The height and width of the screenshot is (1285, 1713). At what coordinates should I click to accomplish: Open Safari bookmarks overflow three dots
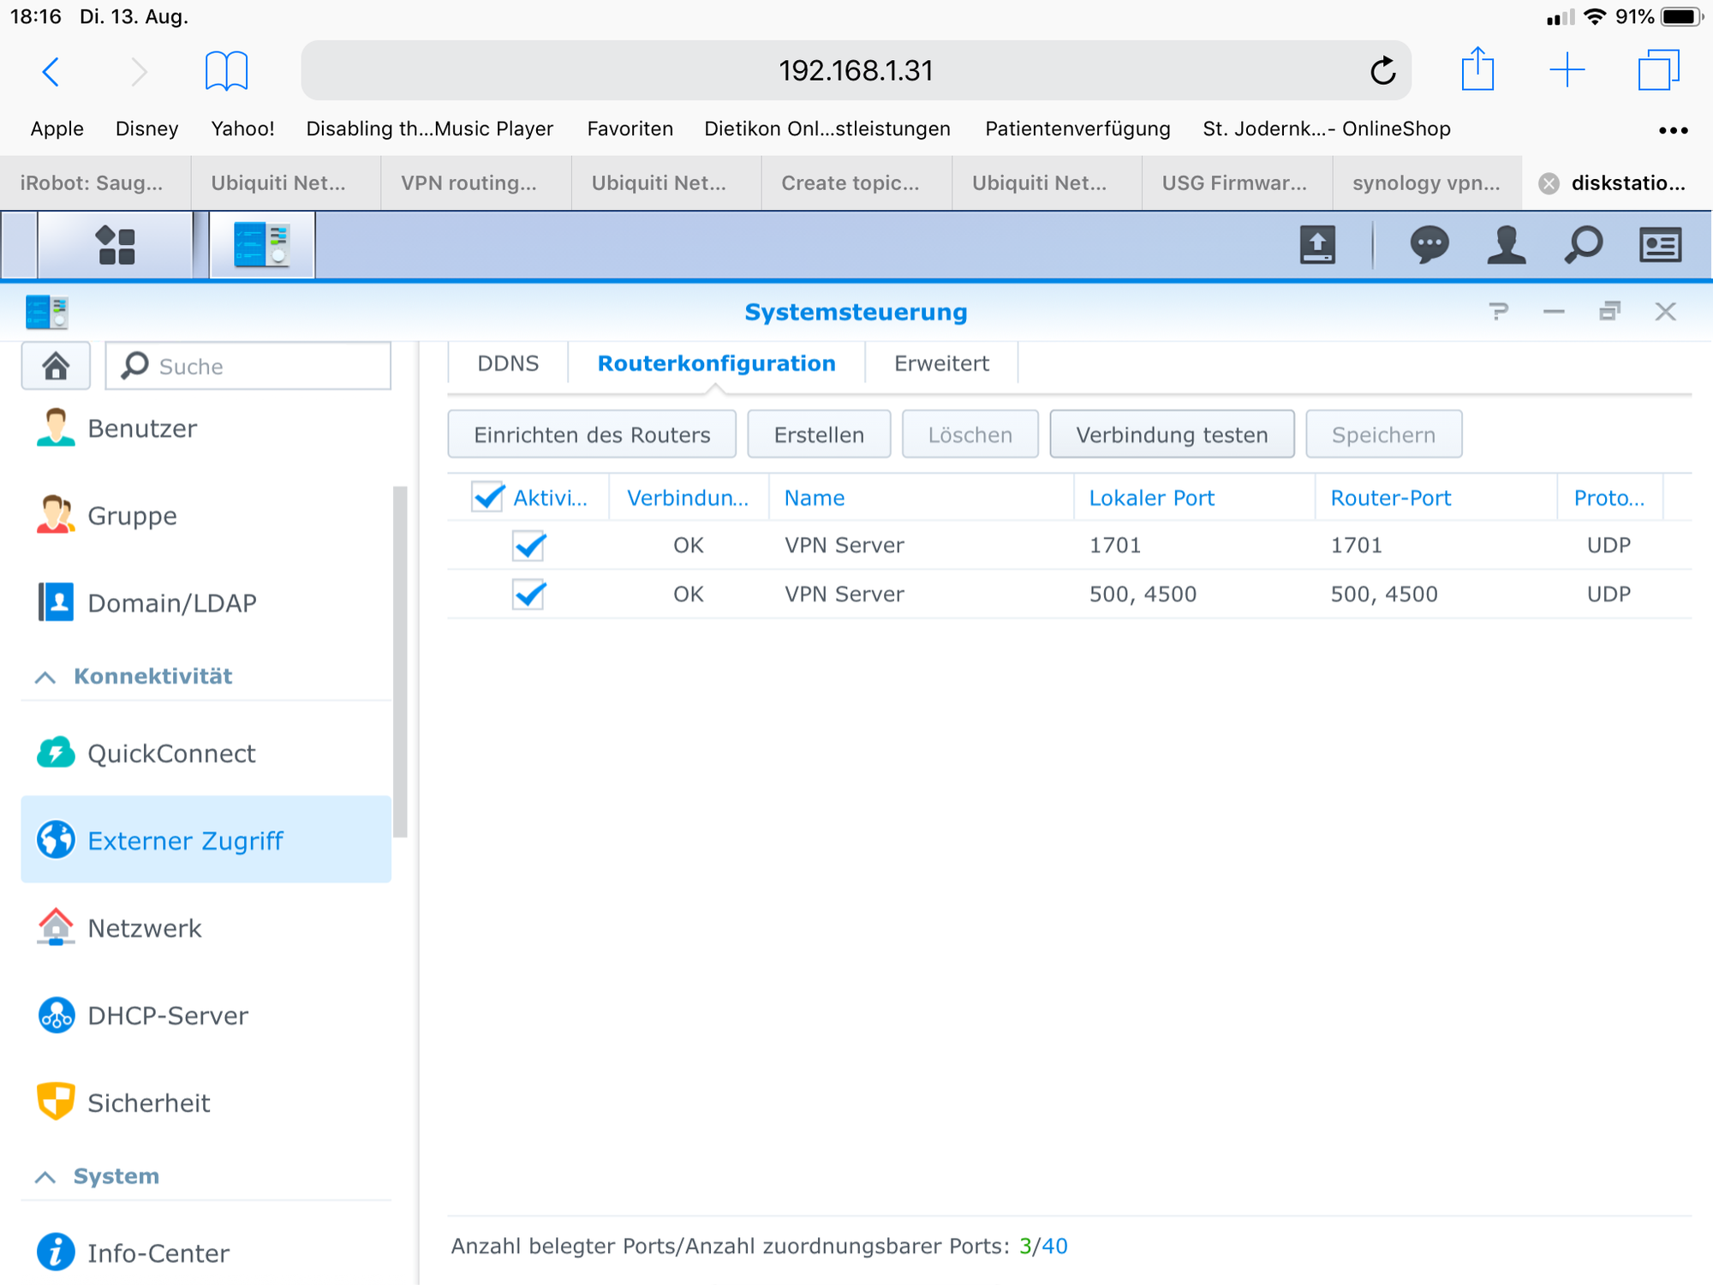pyautogui.click(x=1672, y=130)
